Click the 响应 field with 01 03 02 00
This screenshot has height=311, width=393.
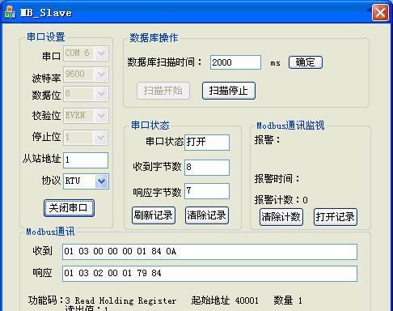209,274
